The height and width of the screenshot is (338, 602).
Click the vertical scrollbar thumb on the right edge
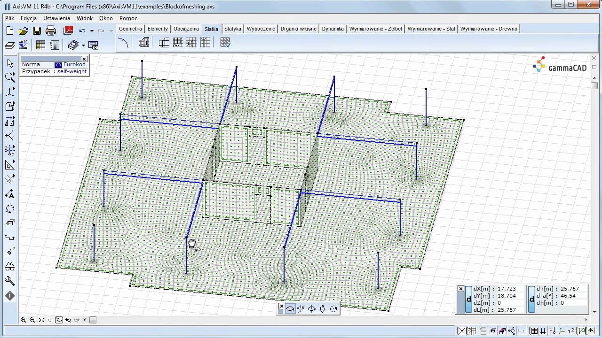[x=594, y=86]
